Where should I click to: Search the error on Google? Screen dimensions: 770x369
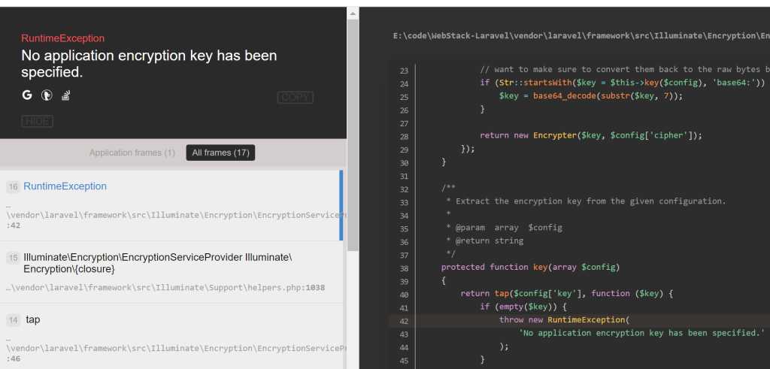(x=27, y=95)
